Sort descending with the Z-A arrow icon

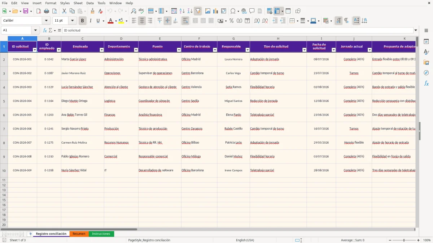[x=190, y=11]
